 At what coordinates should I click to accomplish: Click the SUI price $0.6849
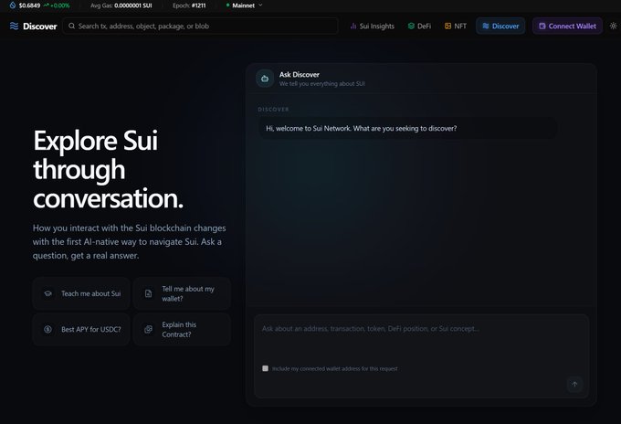[x=30, y=5]
